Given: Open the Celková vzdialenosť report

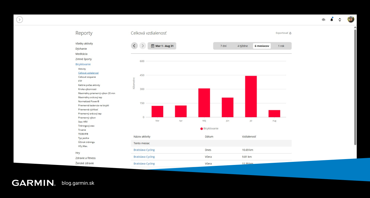Looking at the screenshot, I should tap(88, 73).
